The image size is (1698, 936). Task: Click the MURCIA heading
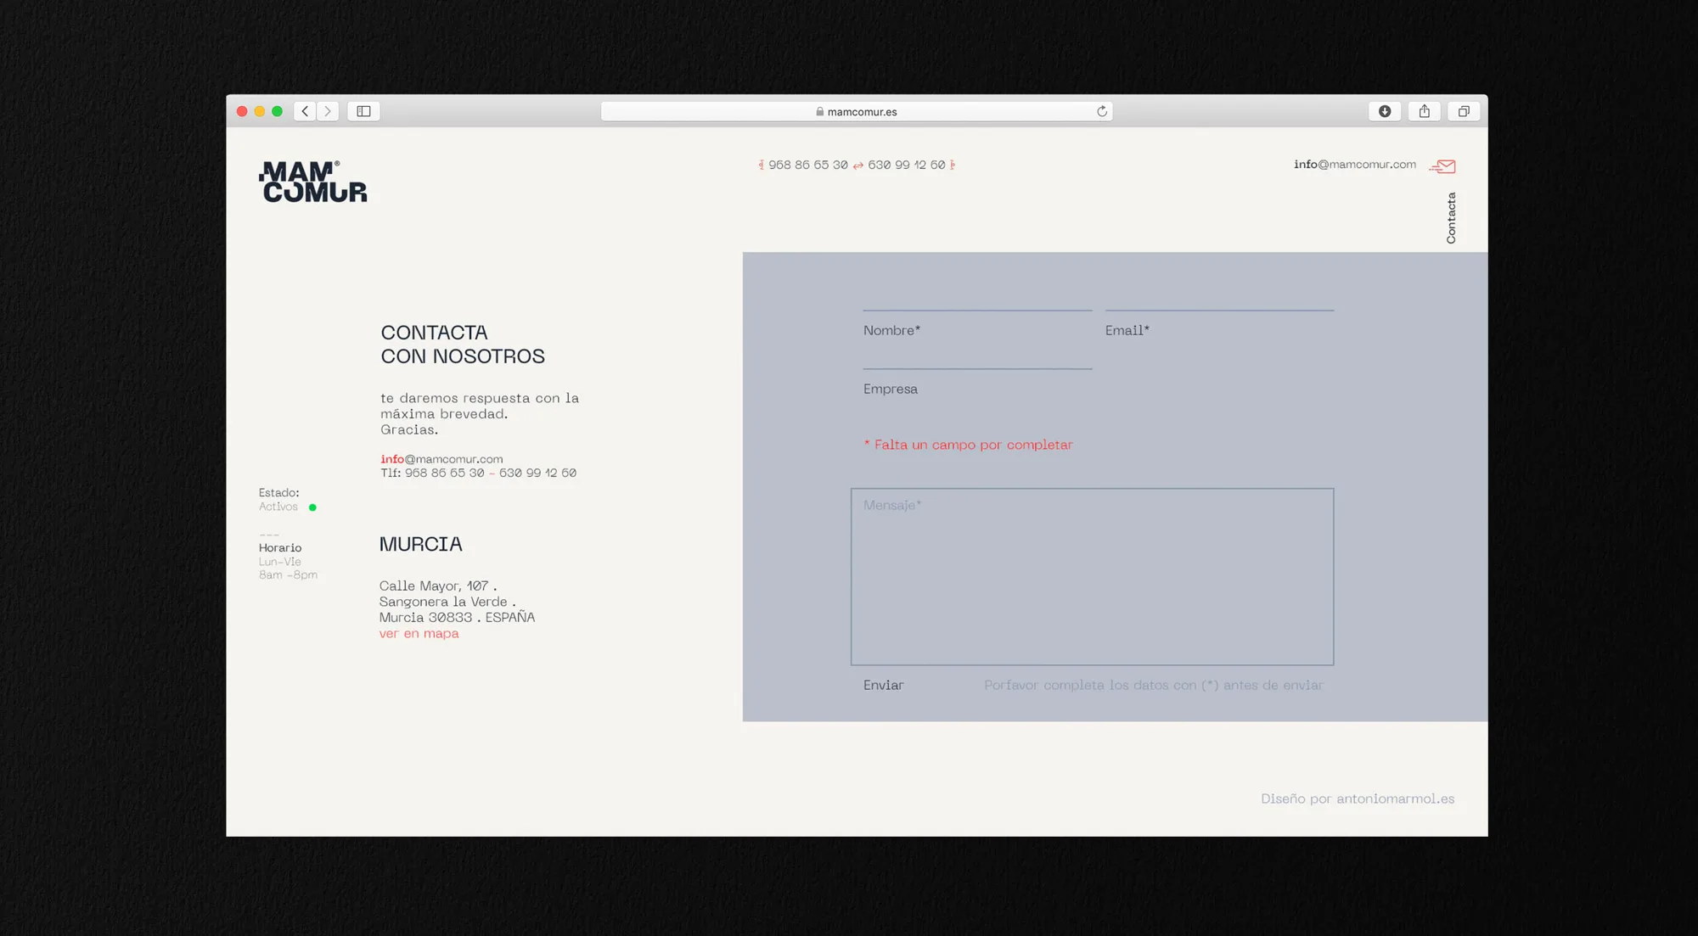(x=420, y=544)
